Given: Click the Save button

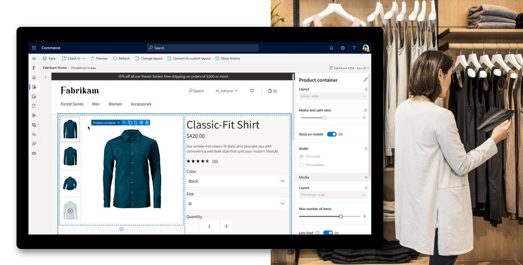Looking at the screenshot, I should [49, 58].
